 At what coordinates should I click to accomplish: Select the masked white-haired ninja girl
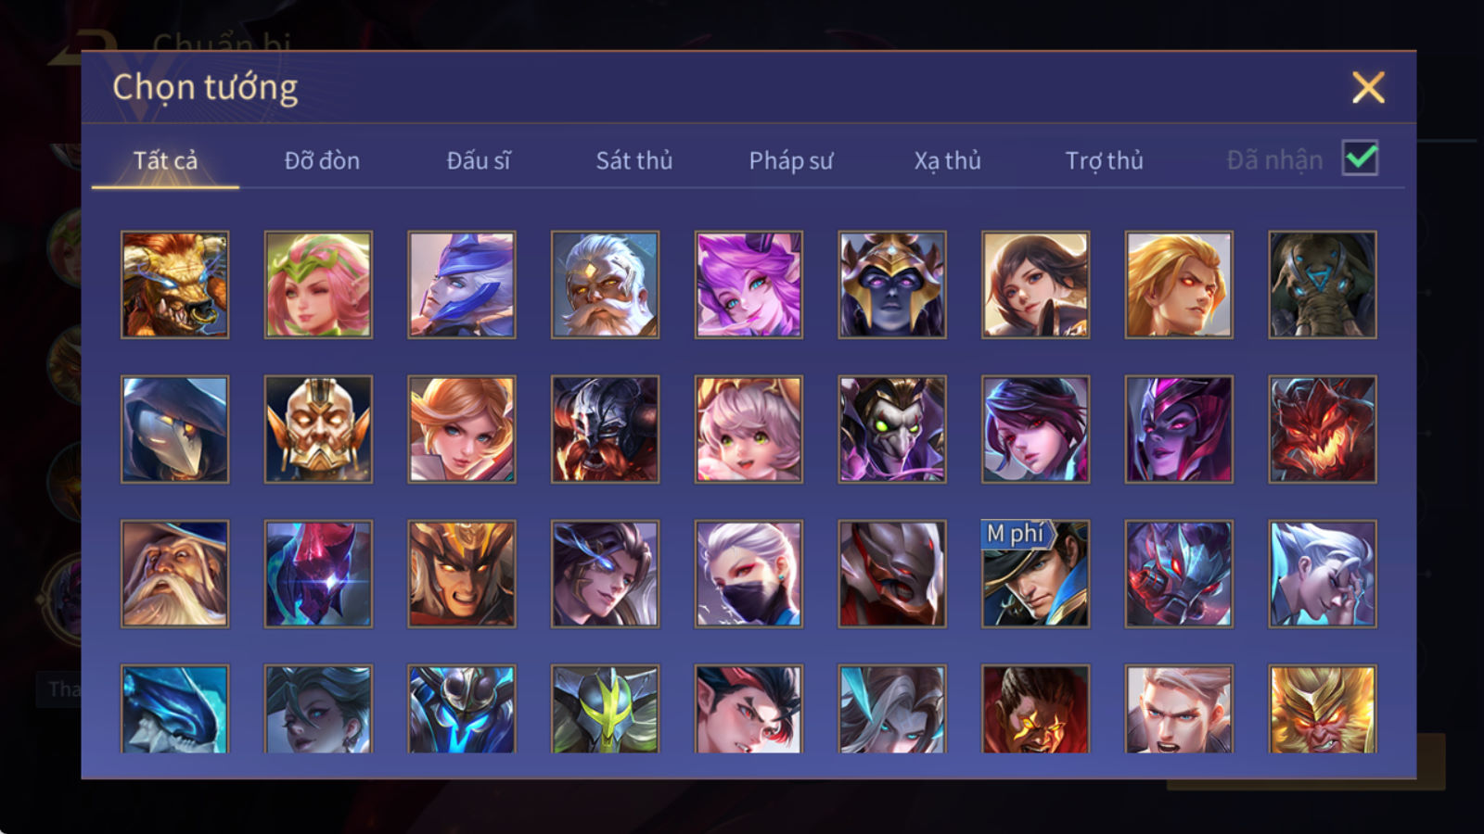748,574
